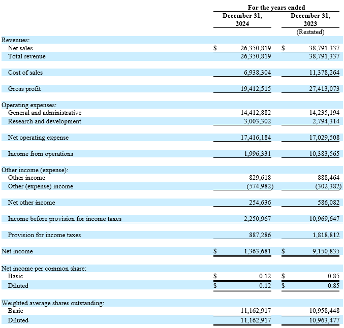Viewport: 344px width, 328px height.
Task: Select Income before provision 2023 value 10,969,647
Action: tap(324, 219)
